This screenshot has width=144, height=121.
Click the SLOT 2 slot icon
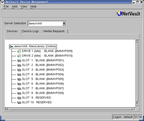point(19,65)
